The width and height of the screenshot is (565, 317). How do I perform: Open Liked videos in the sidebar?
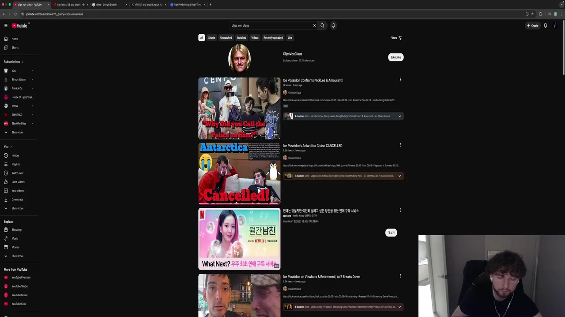click(18, 182)
